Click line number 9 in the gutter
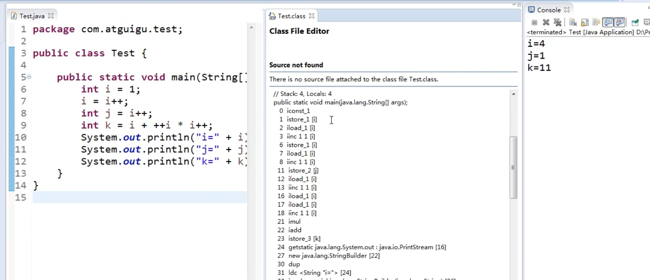The image size is (650, 280). pyautogui.click(x=24, y=126)
